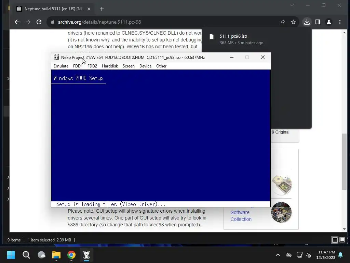Click the site info lock icon
Viewport: 350px width, 263px height.
click(x=53, y=22)
